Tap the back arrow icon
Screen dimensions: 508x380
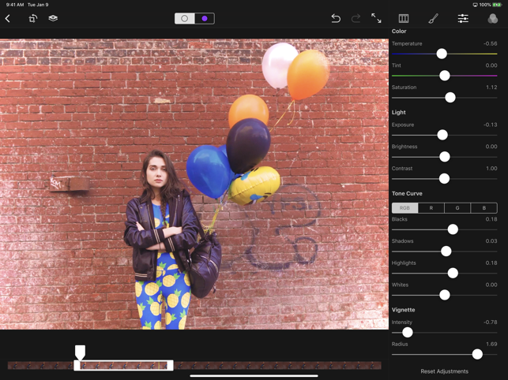pos(8,18)
